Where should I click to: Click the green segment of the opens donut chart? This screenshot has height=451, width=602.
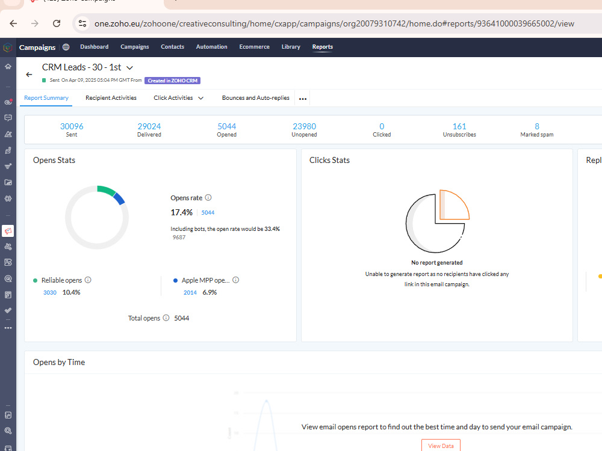click(107, 190)
